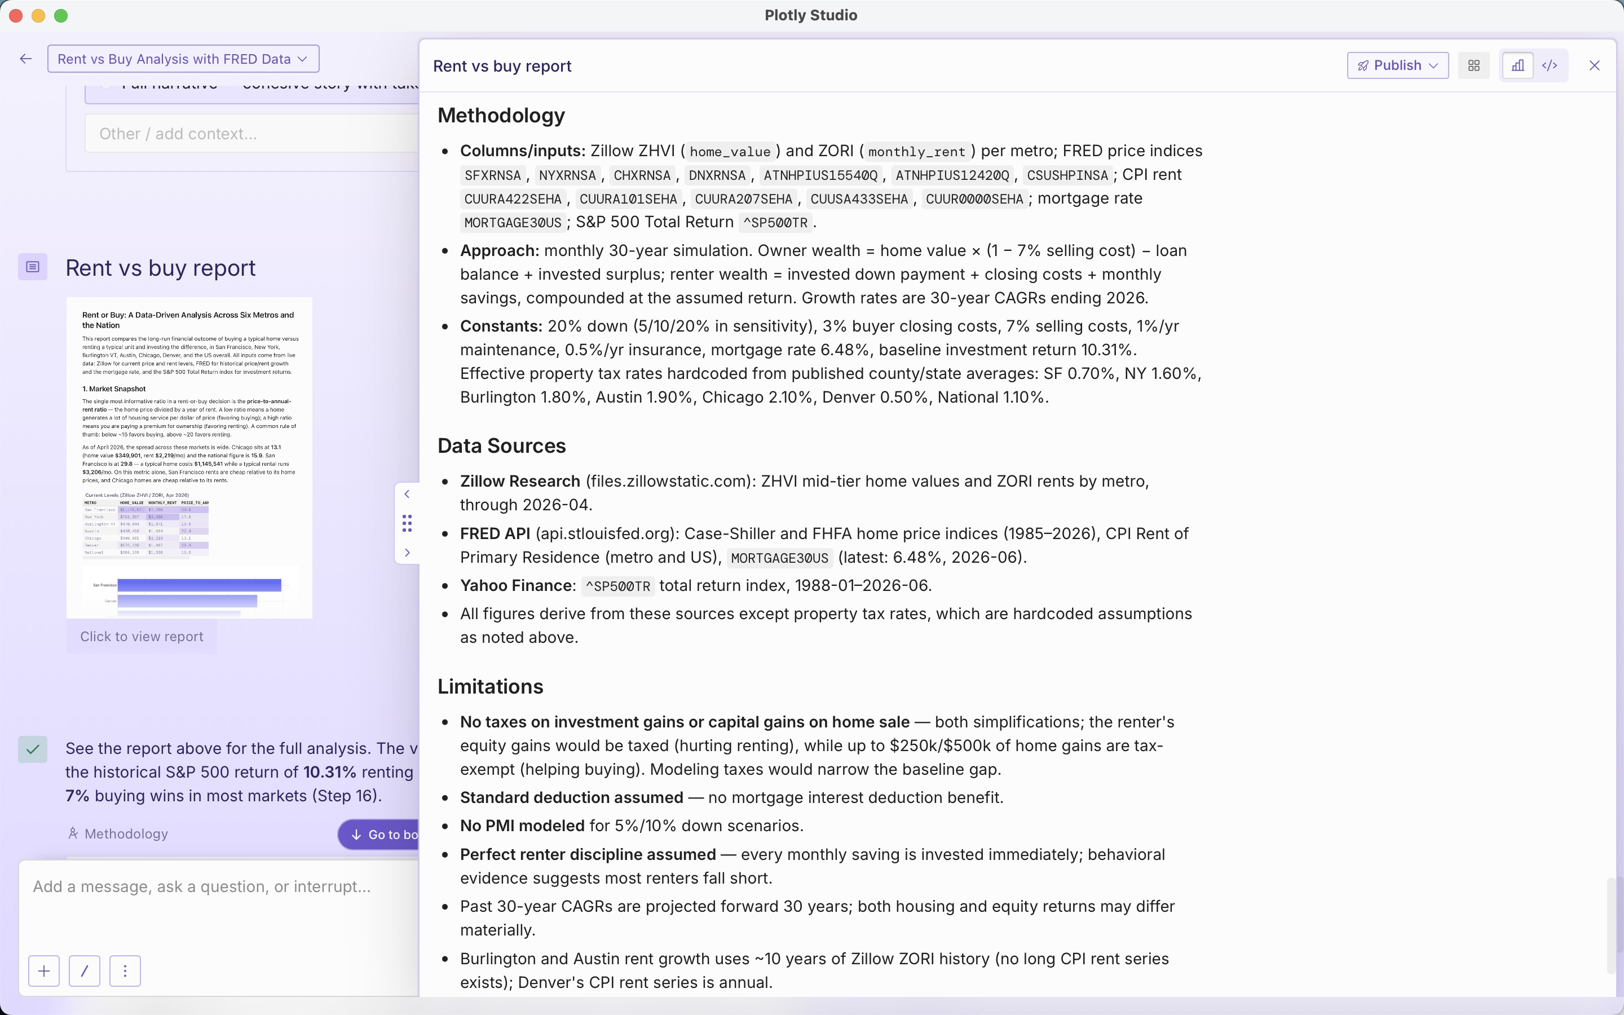Screen dimensions: 1624x1015
Task: Go back using the left arrow icon
Action: tap(26, 59)
